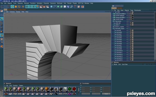156x97 pixels.
Task: Expand the brick rt_copies group
Action: 113,27
